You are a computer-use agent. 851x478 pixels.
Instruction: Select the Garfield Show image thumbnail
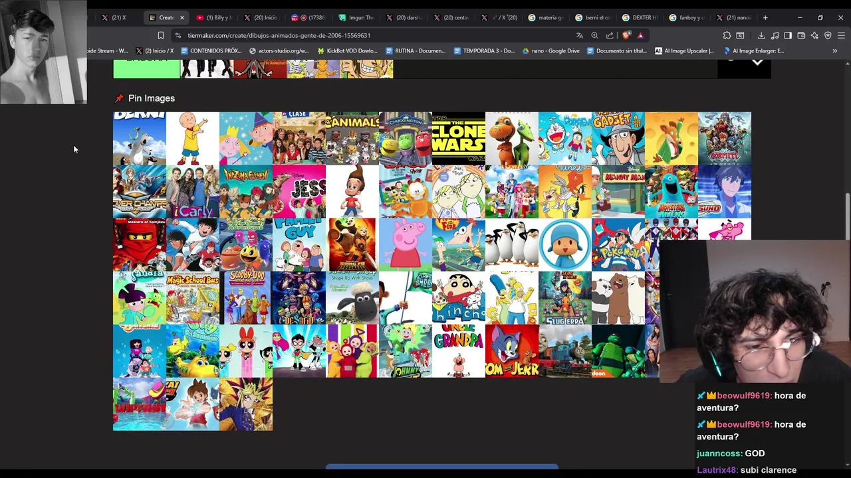(x=406, y=191)
